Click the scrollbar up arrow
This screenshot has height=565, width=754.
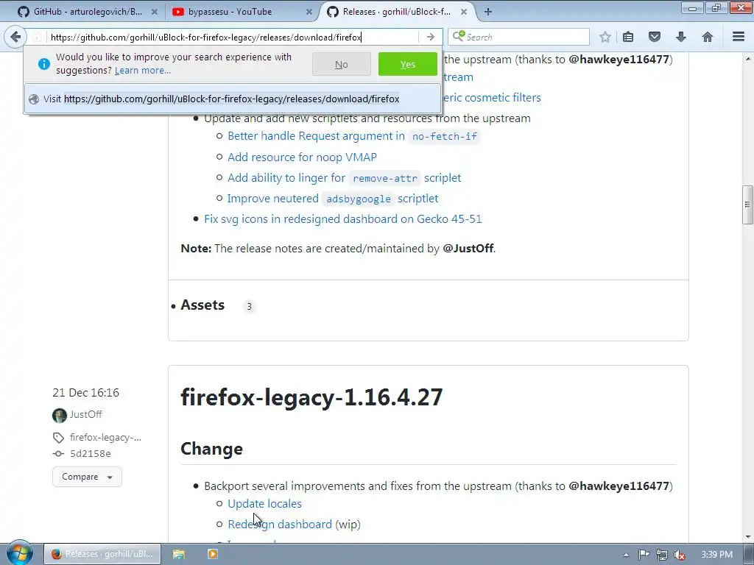[x=747, y=59]
